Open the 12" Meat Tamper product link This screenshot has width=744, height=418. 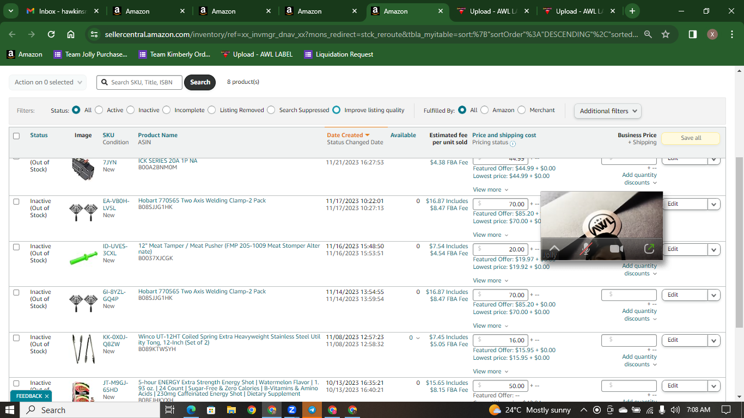[x=229, y=249]
